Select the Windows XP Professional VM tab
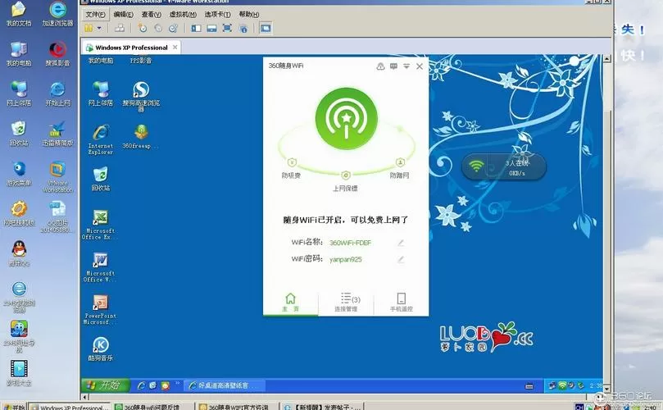Viewport: 663px width, 410px height. point(131,48)
